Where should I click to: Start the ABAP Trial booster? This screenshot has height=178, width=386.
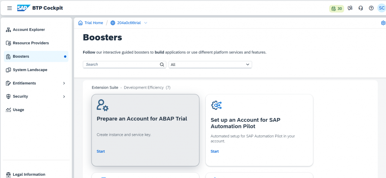(x=101, y=151)
